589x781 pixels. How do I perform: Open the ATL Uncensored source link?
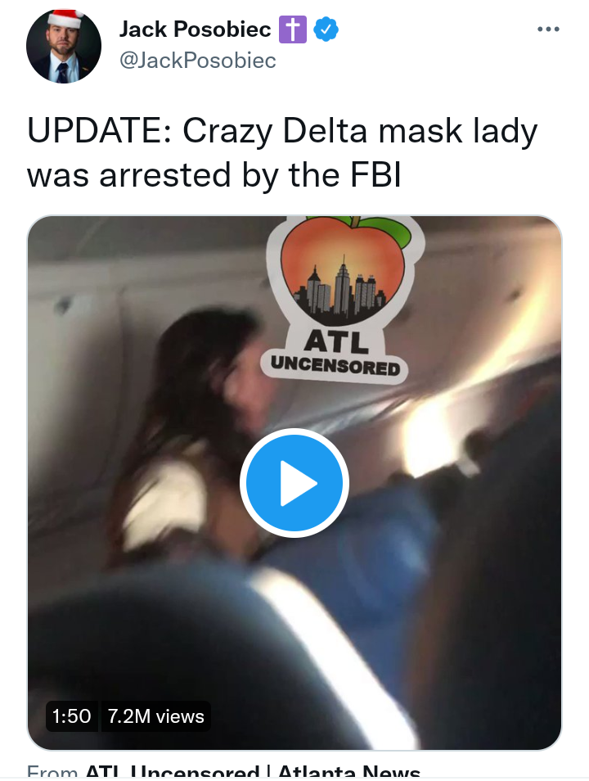(x=173, y=771)
